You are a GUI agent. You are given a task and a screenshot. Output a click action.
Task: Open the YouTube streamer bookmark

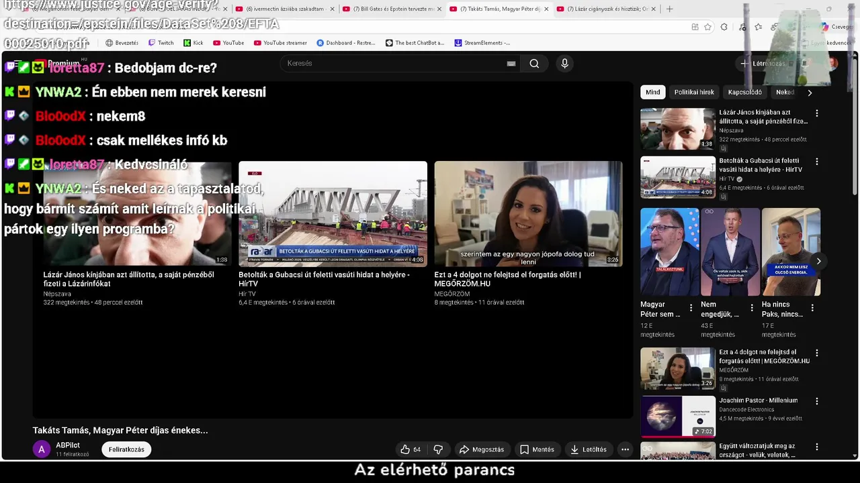(280, 43)
